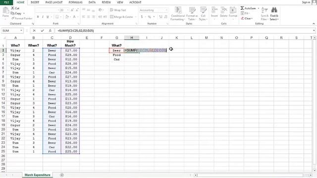Open Insert Function fx dialog
The height and width of the screenshot is (178, 317).
click(x=50, y=31)
